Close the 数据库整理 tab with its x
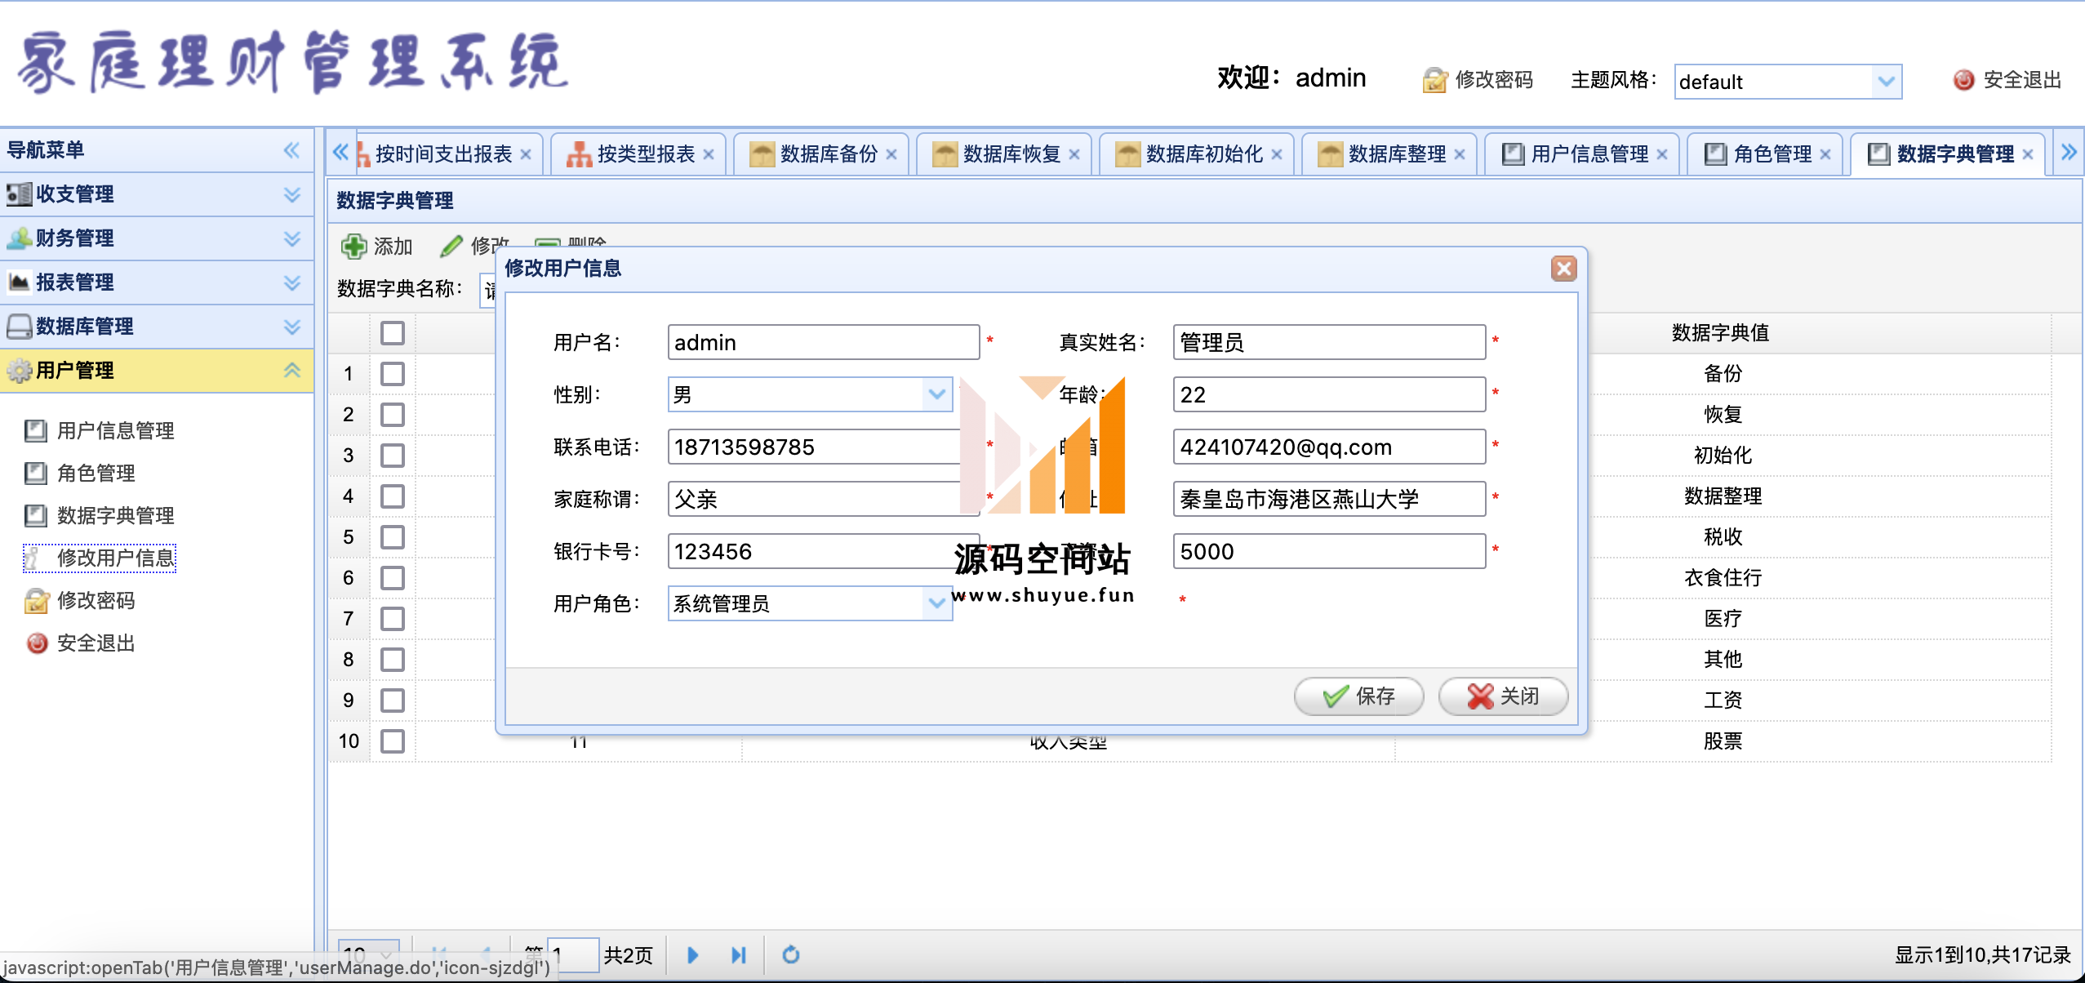 coord(1459,154)
